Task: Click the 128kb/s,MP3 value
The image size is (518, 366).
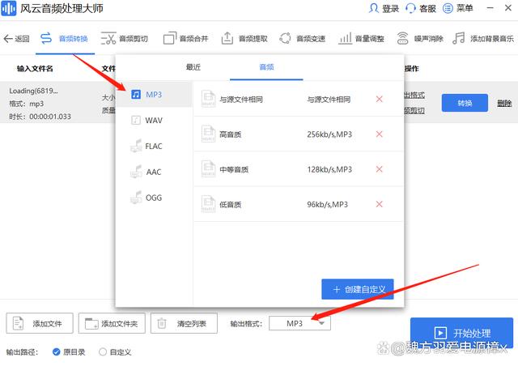Action: (329, 169)
